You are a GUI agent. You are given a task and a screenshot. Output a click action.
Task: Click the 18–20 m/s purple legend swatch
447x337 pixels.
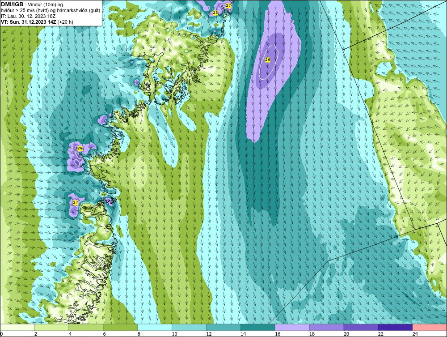(326, 327)
